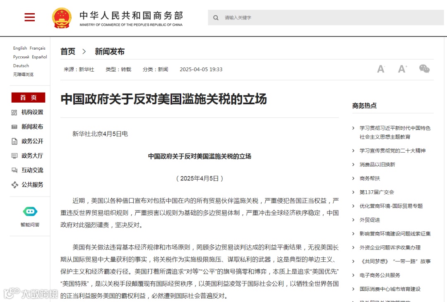The image size is (447, 302).
Task: Open 《共同梦想》“一带一路”故事 link
Action: coord(395,261)
